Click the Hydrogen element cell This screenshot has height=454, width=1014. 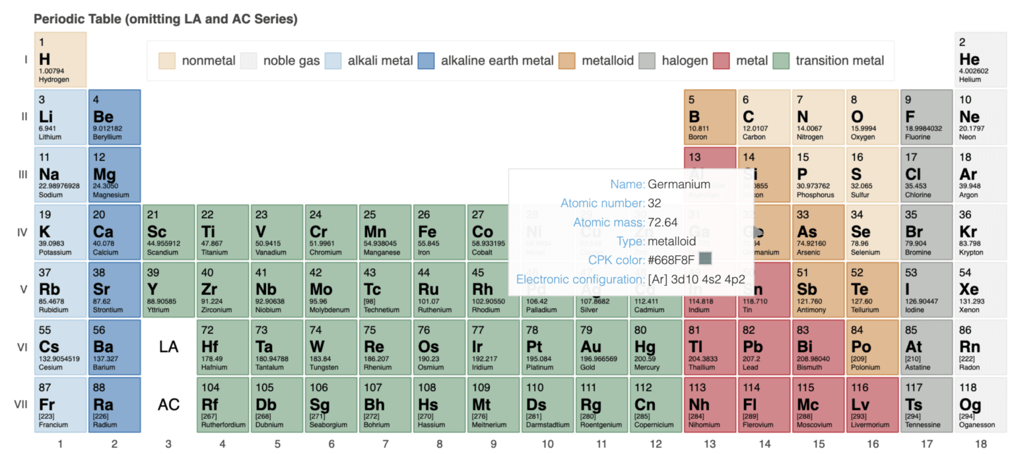pyautogui.click(x=61, y=59)
